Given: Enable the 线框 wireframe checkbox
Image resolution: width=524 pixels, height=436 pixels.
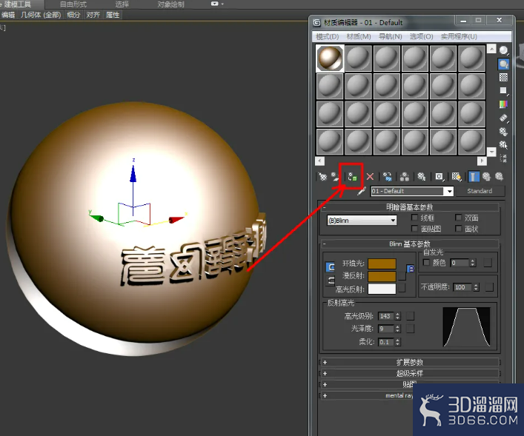Looking at the screenshot, I should pos(414,218).
